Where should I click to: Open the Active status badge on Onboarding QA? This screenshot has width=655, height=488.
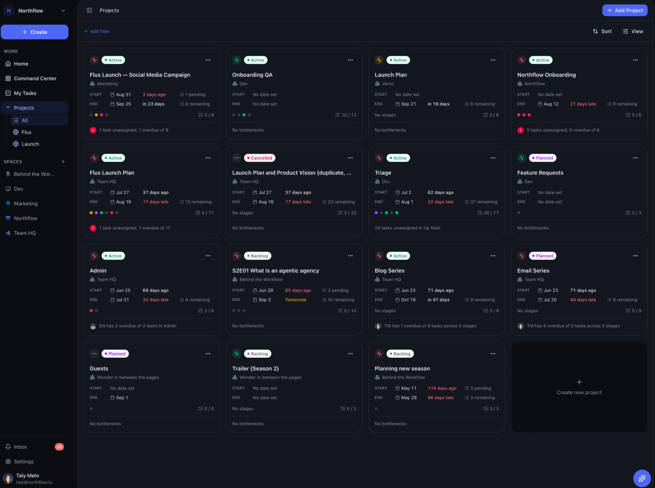[x=256, y=60]
